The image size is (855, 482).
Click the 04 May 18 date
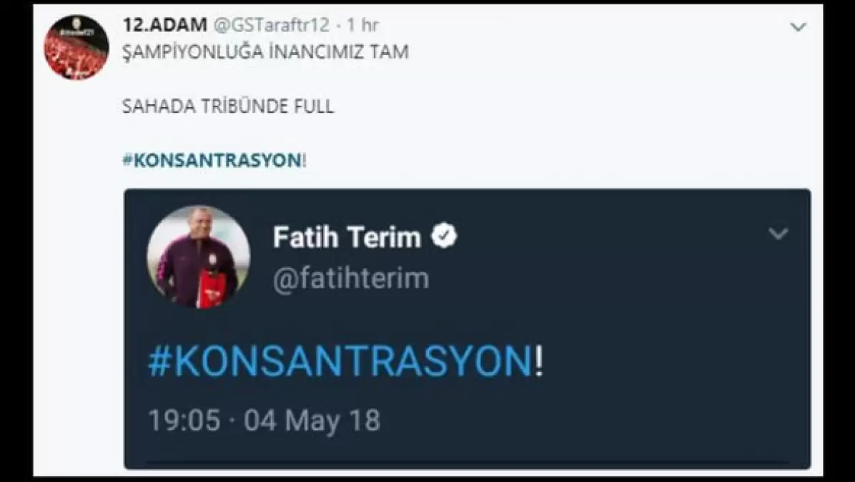click(312, 421)
